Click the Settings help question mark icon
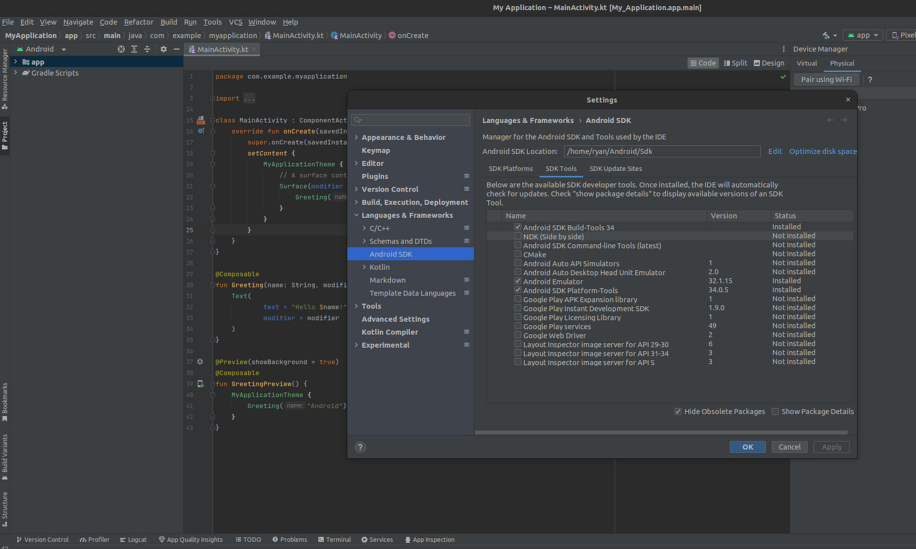The height and width of the screenshot is (549, 916). 360,447
